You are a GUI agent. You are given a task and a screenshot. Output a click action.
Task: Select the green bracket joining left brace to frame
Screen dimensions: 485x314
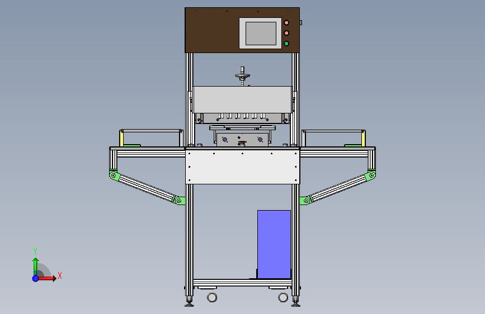(x=179, y=201)
